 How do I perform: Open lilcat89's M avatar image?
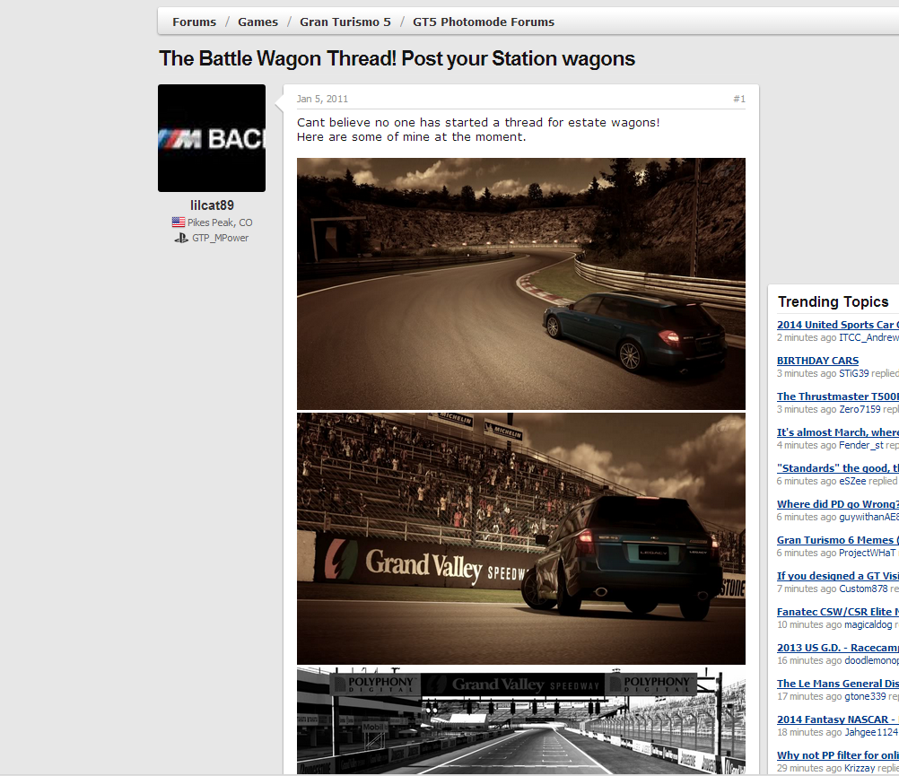[x=212, y=138]
